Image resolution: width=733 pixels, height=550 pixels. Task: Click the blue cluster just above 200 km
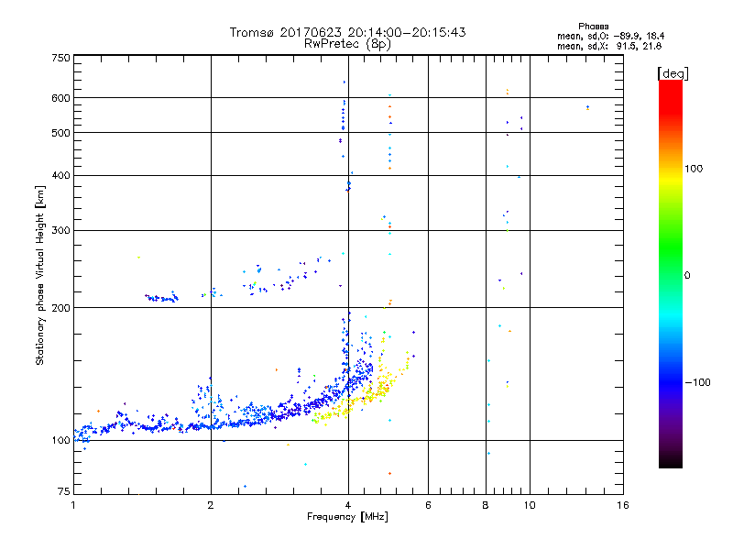[161, 297]
